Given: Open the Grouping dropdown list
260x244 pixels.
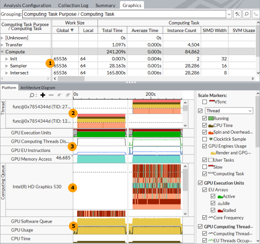Looking at the screenshot, I should click(228, 14).
